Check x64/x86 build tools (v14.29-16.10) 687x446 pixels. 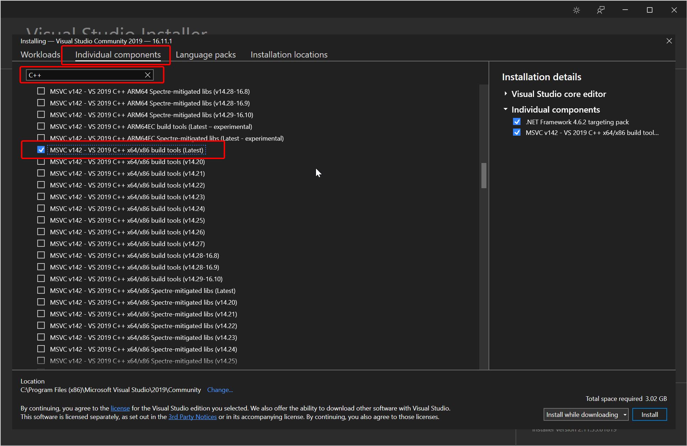(41, 279)
